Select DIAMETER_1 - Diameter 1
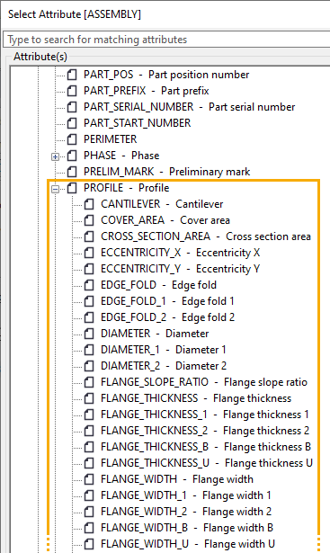This screenshot has height=553, width=330. tap(164, 350)
